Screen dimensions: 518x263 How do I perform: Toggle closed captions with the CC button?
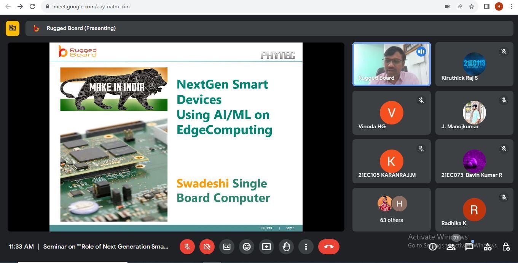[227, 247]
